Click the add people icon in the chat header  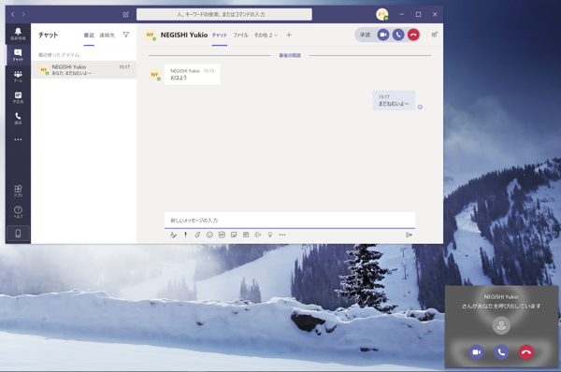coord(435,35)
